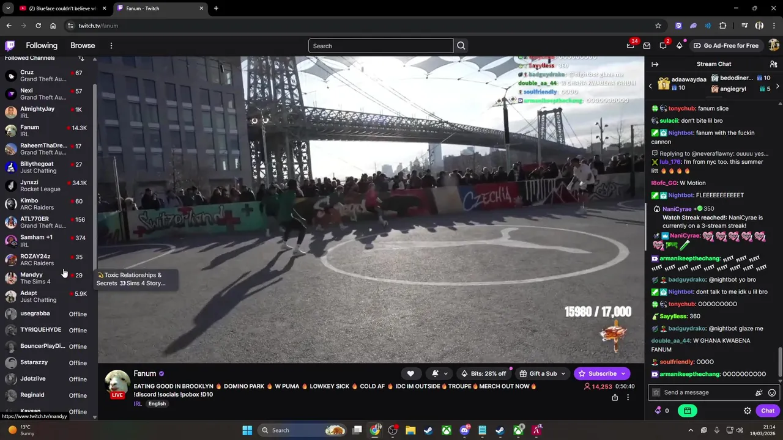Sort followed channels using the arrows icon

[81, 58]
